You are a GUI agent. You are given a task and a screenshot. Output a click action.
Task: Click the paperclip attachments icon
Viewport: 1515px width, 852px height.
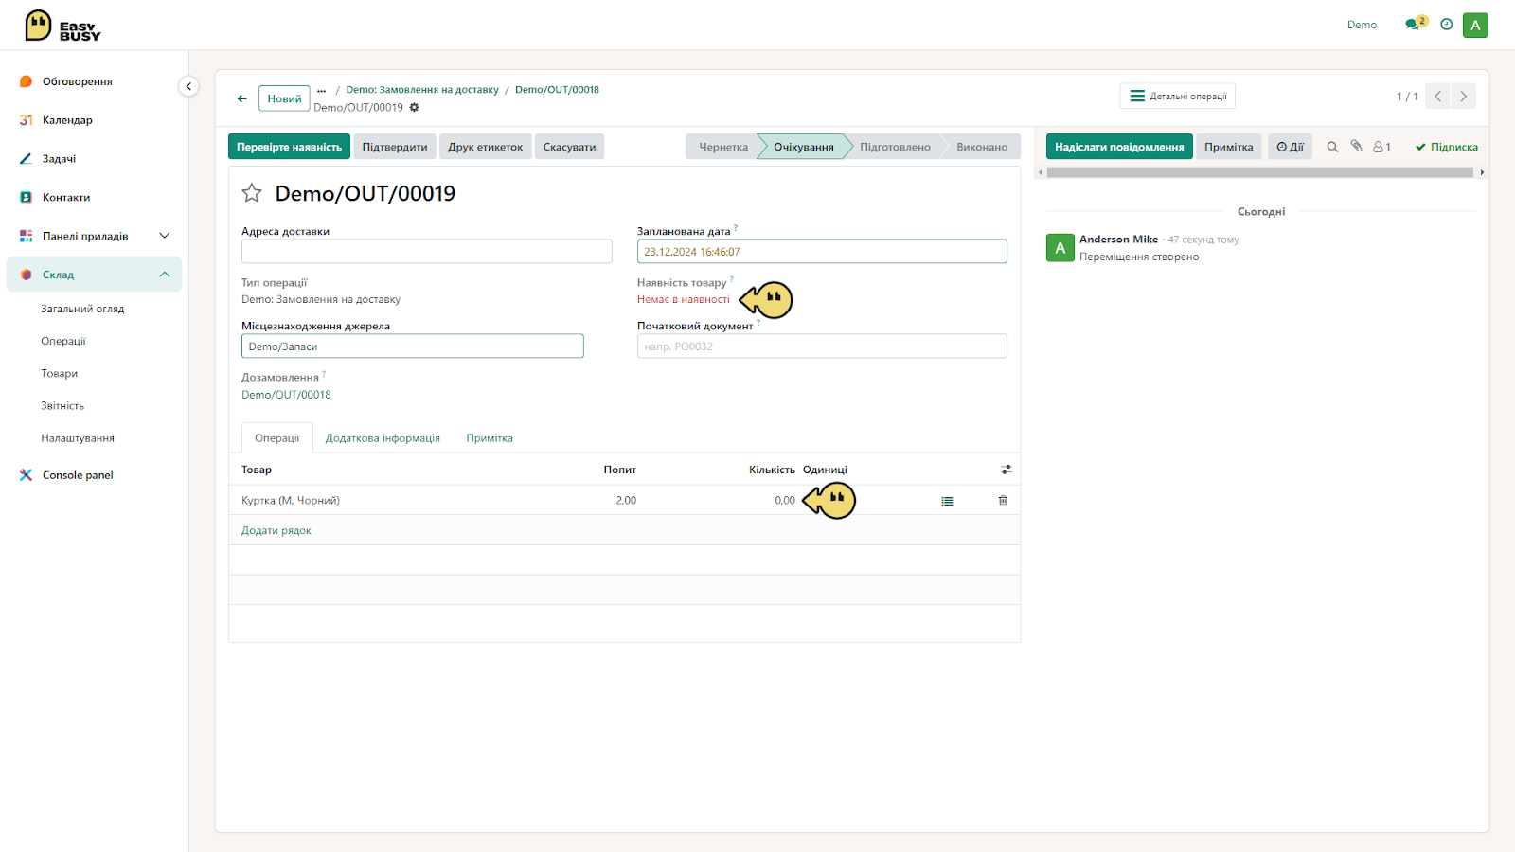tap(1356, 146)
